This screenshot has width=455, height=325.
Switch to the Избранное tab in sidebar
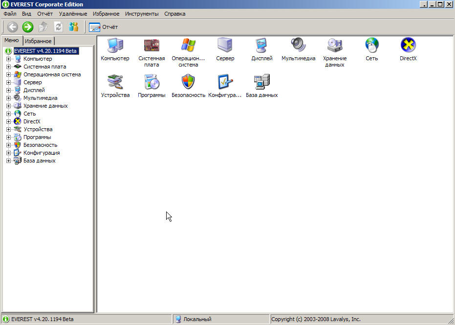pos(38,41)
